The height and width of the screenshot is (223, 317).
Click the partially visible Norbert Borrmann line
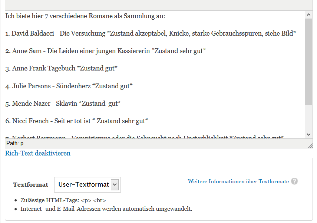tap(145, 137)
